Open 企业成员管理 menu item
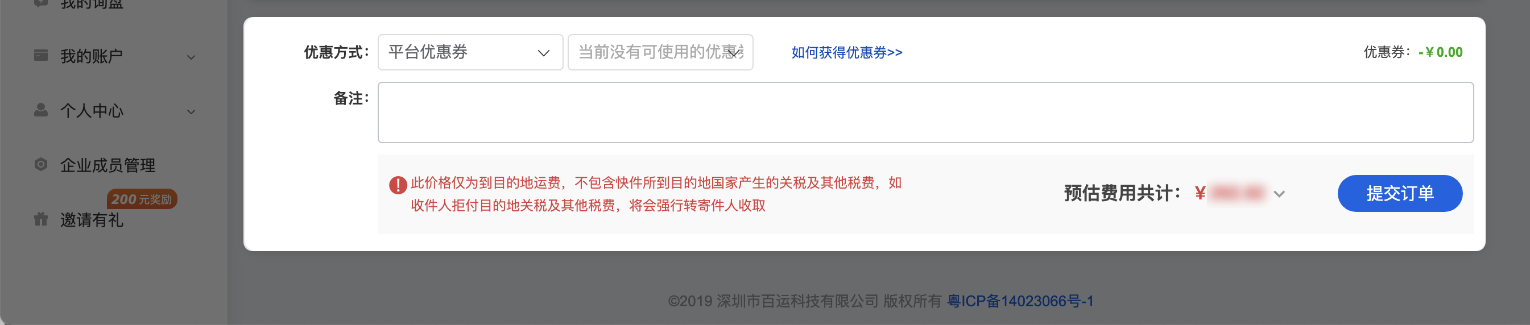Viewport: 1530px width, 325px height. click(107, 165)
